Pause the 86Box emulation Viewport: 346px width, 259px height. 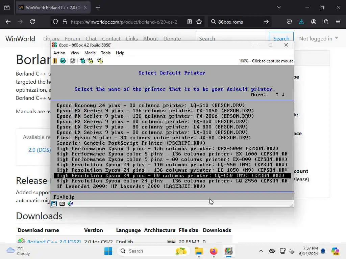(x=55, y=61)
